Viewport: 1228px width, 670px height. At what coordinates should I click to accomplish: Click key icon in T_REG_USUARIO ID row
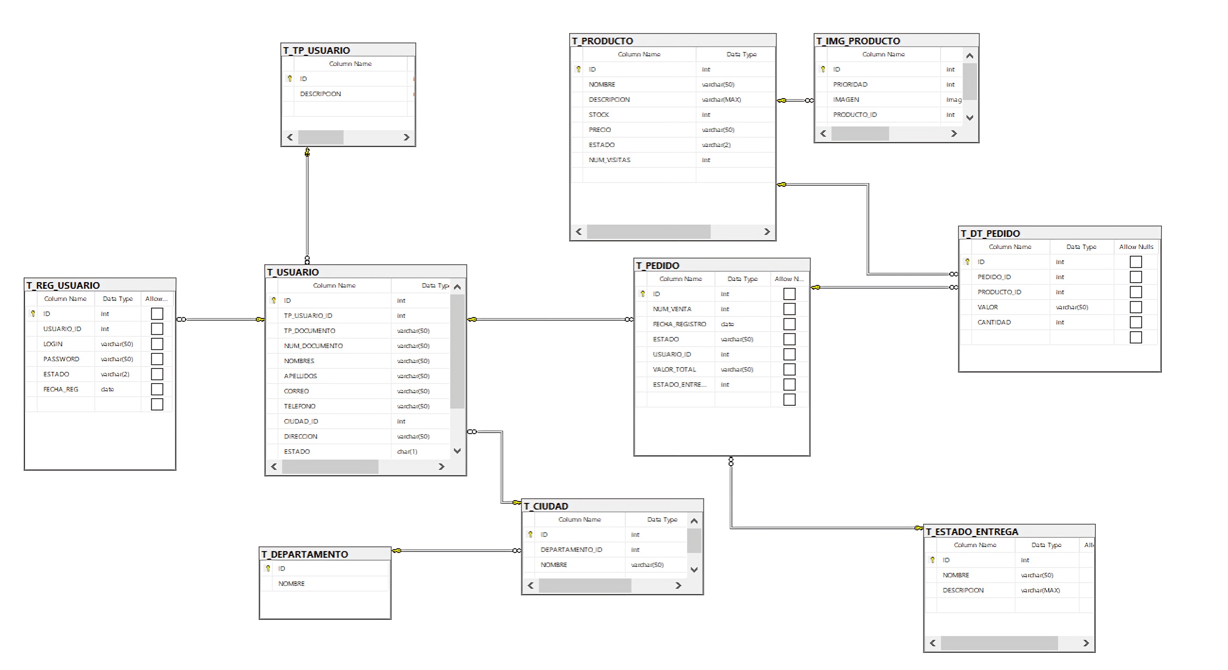click(x=33, y=314)
